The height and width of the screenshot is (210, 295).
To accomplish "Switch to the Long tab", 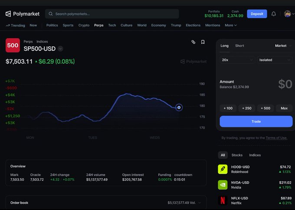I will tap(224, 46).
